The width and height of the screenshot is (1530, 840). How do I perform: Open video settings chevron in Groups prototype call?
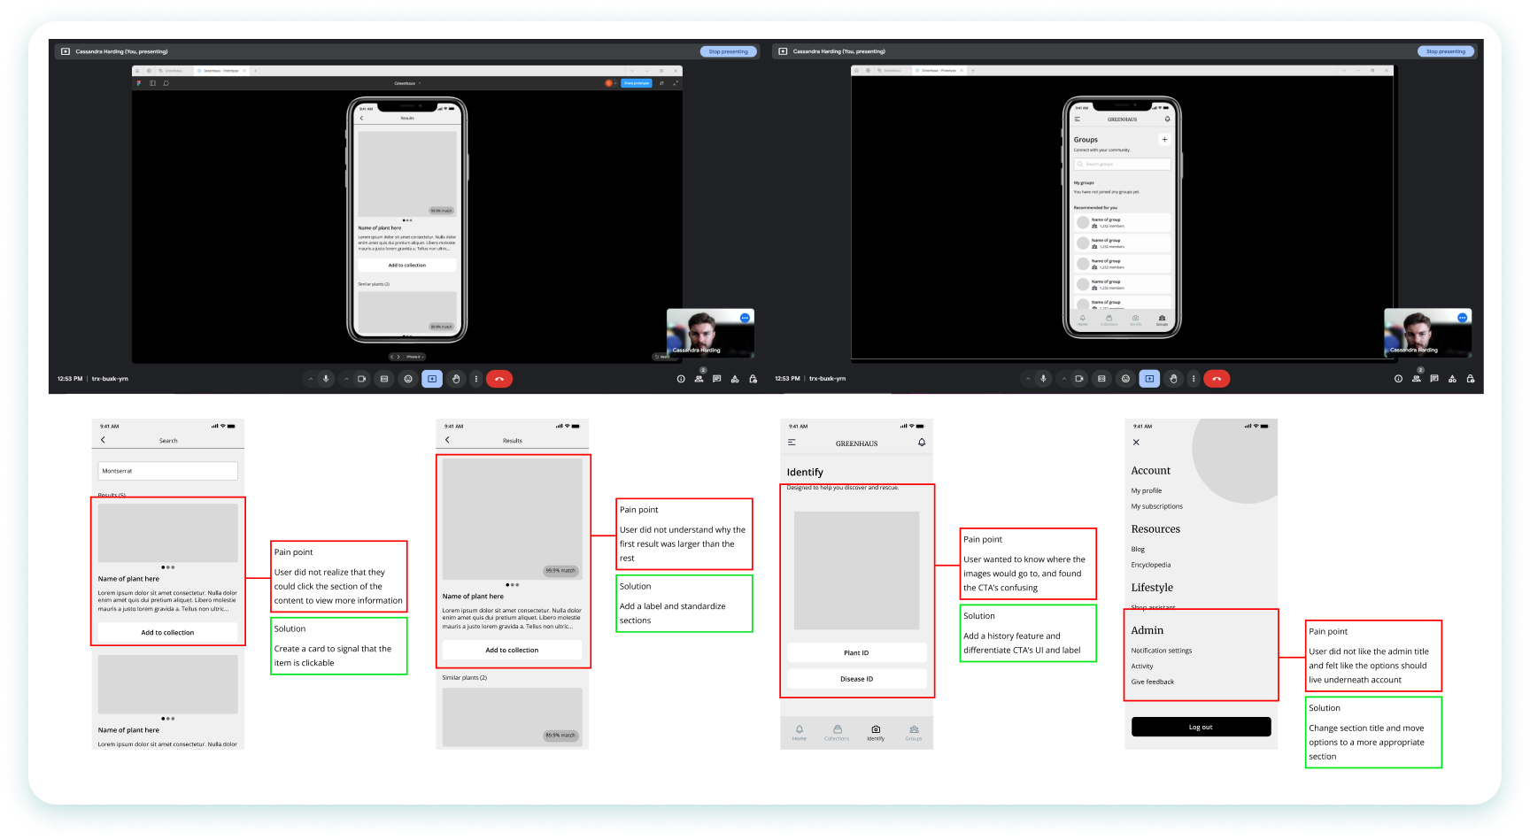(1063, 379)
